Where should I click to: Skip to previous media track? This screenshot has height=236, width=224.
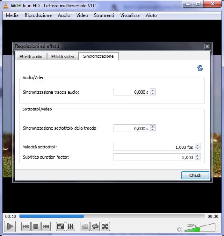coord(26,226)
